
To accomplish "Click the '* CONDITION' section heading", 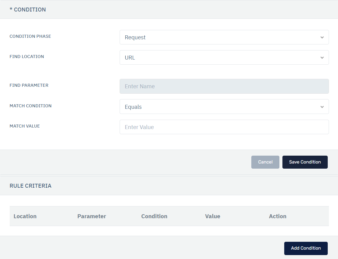I will tap(28, 10).
